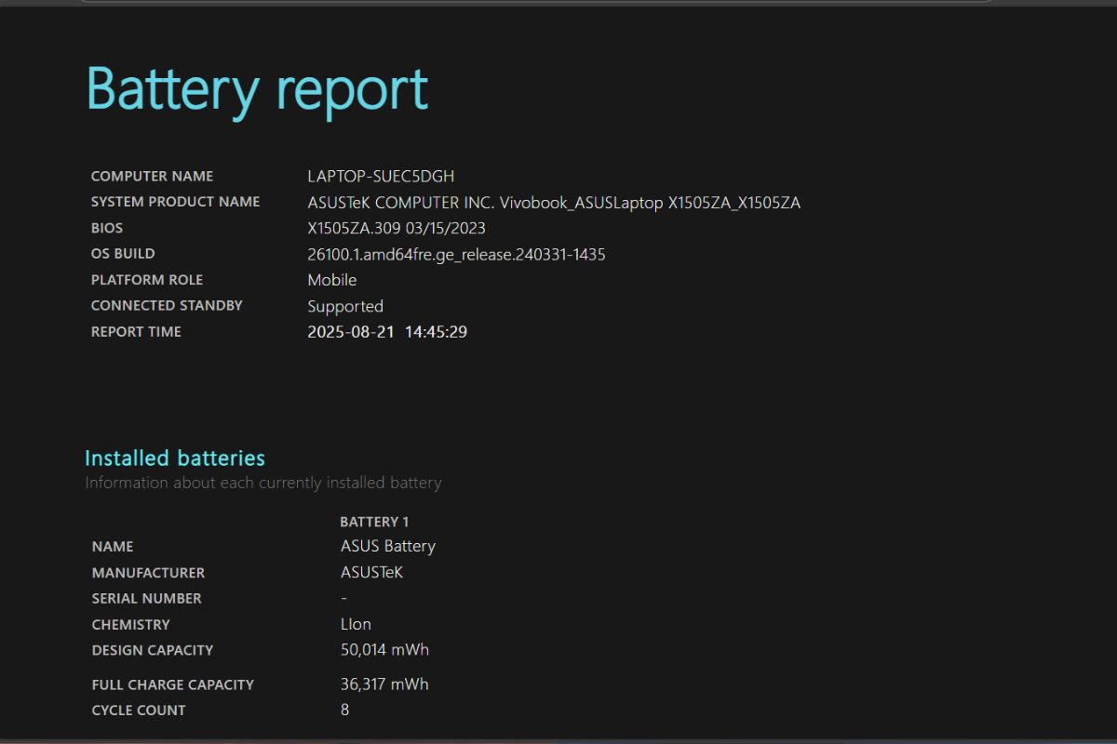
Task: Select the DESIGN CAPACITY row label
Action: 153,651
